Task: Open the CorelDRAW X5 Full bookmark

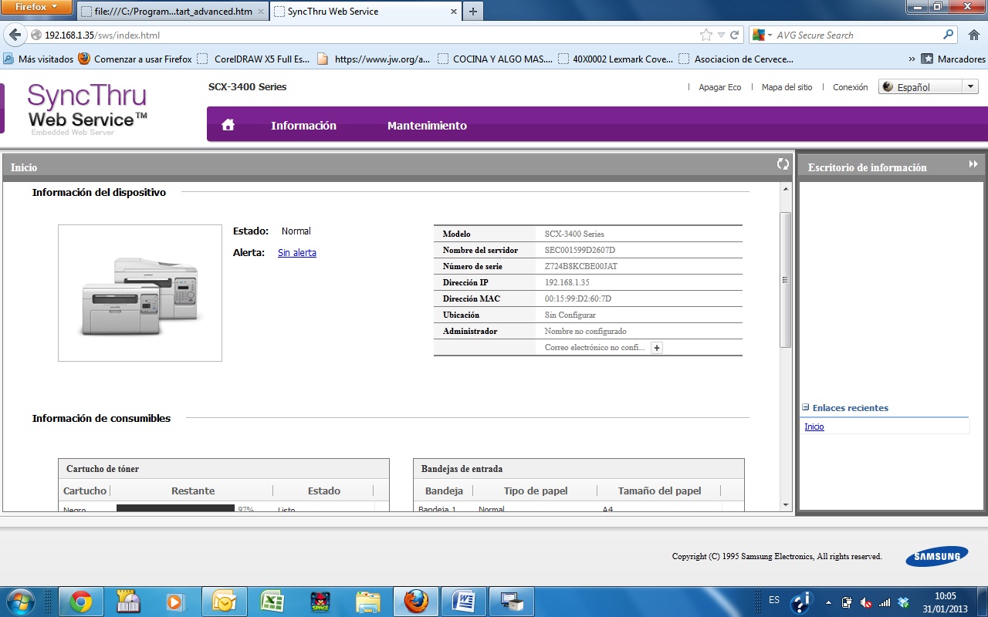Action: 254,59
